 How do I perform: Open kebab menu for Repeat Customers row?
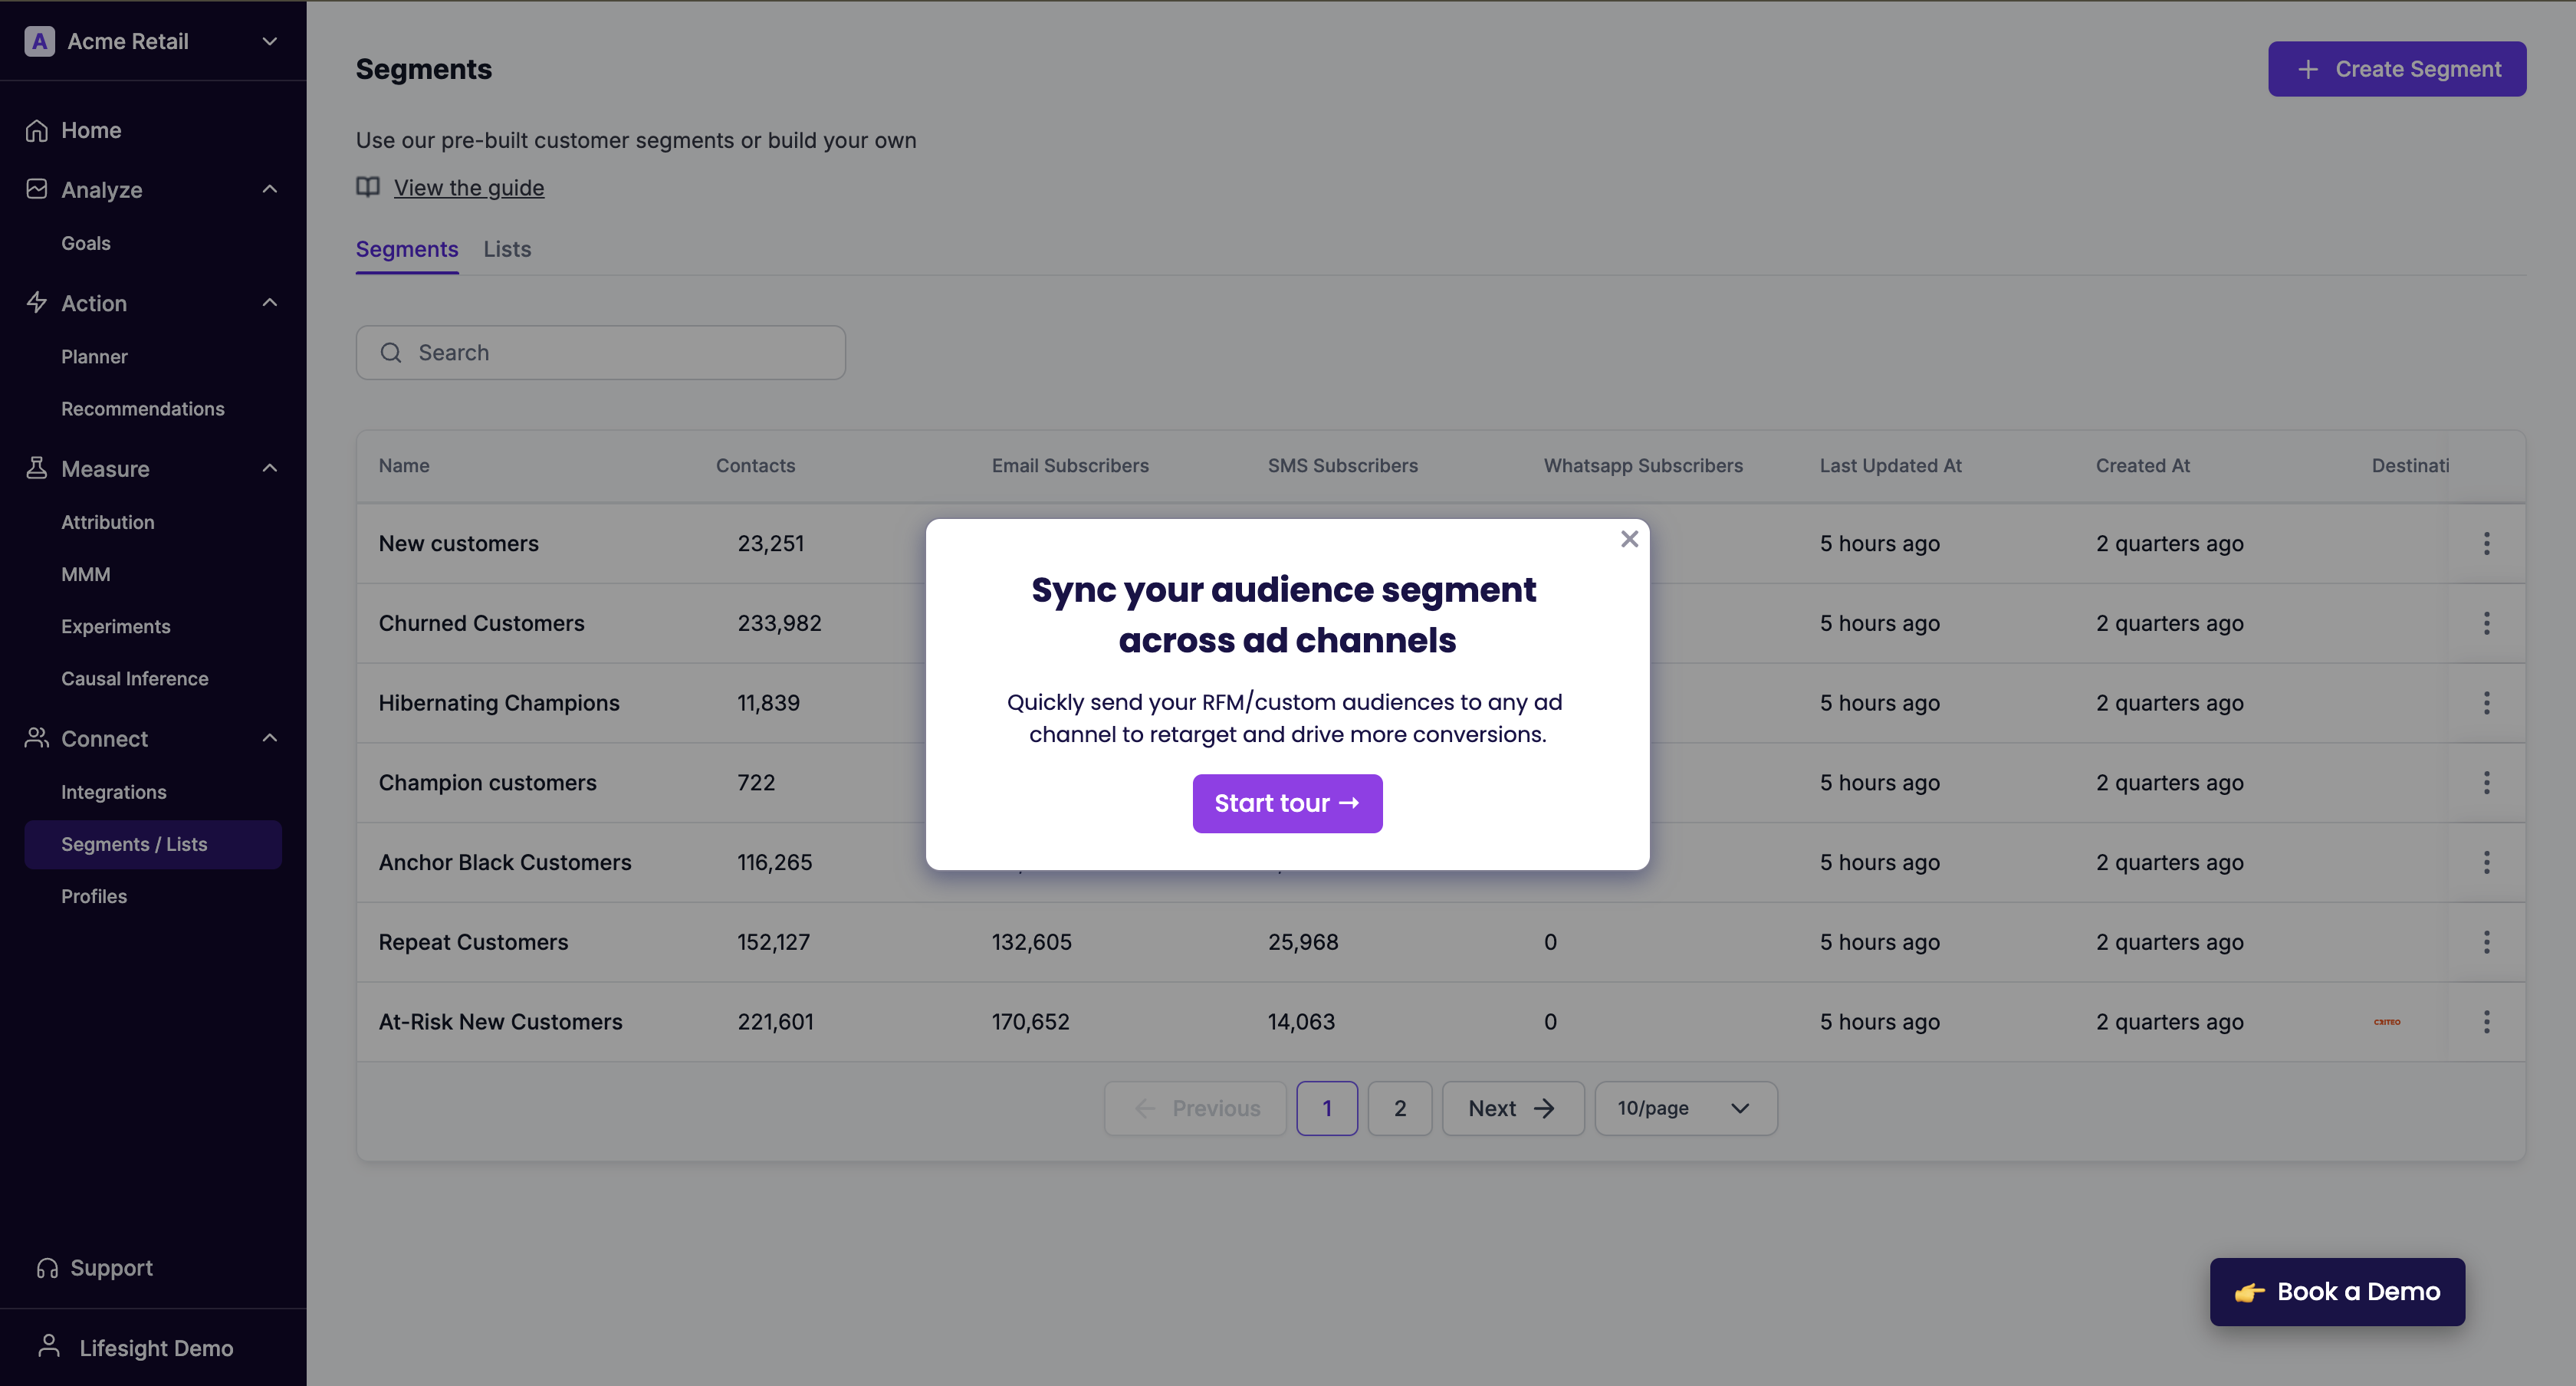coord(2487,941)
